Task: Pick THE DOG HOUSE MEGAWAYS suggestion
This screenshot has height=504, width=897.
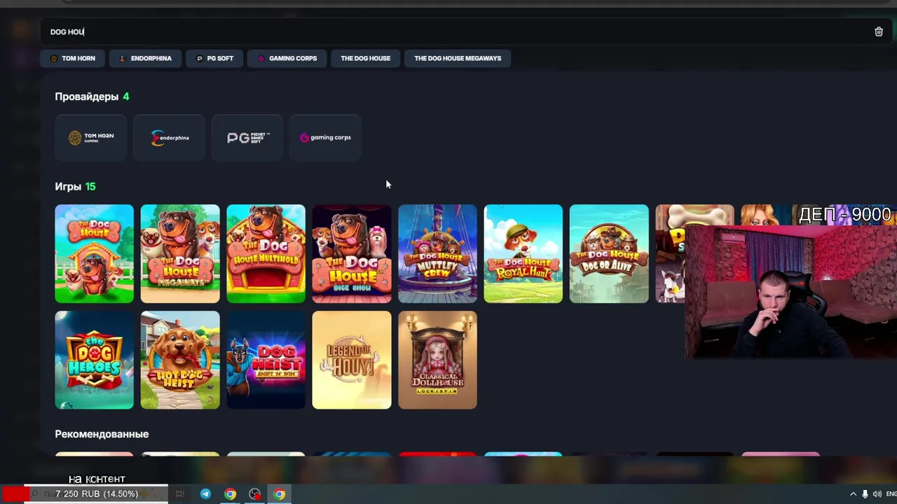Action: click(x=458, y=58)
